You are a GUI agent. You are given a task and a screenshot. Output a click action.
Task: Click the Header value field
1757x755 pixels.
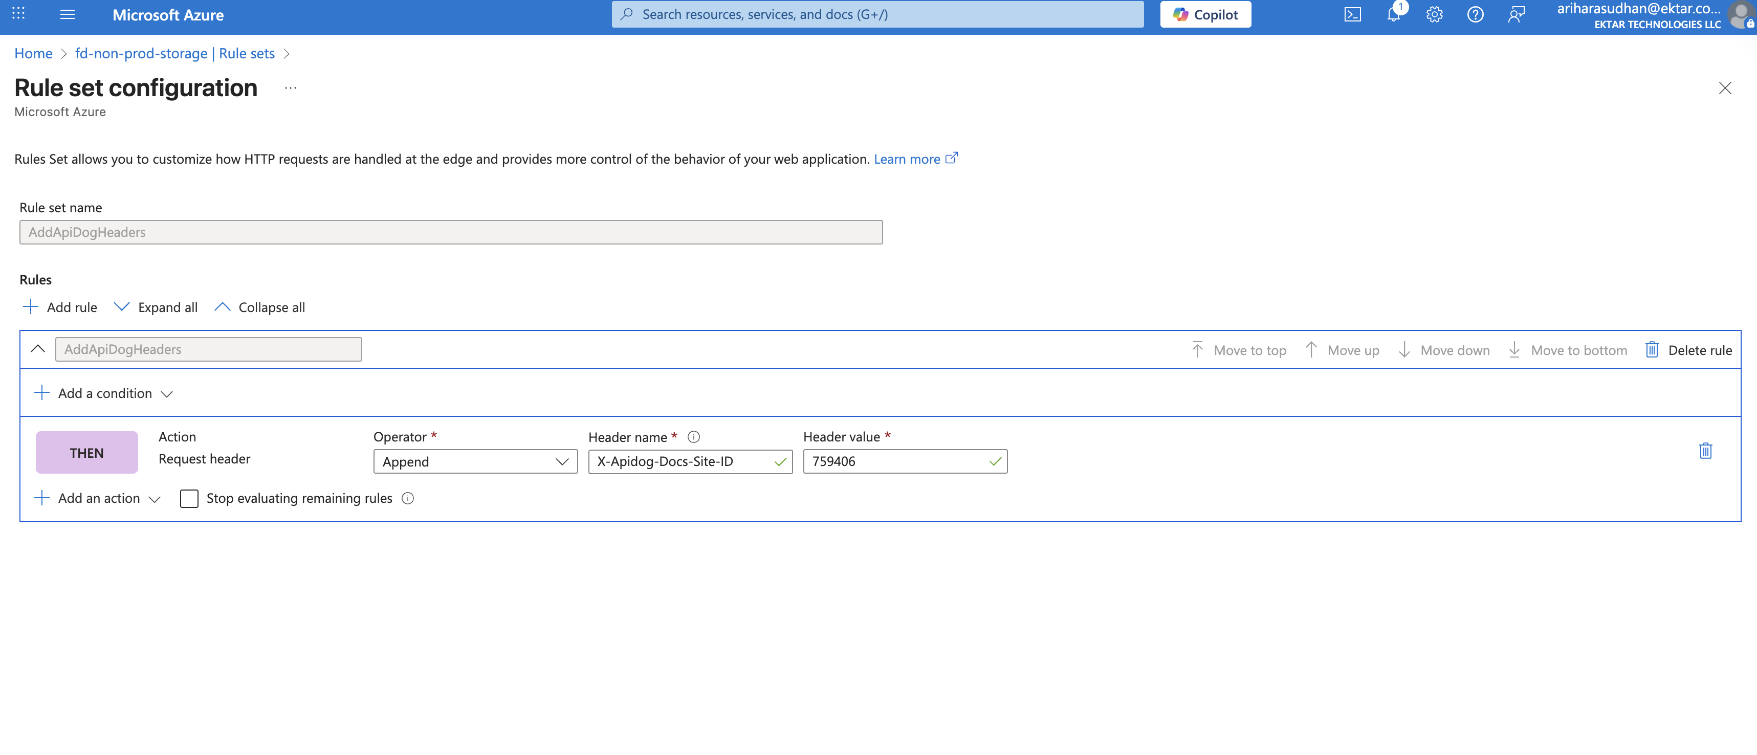tap(897, 462)
